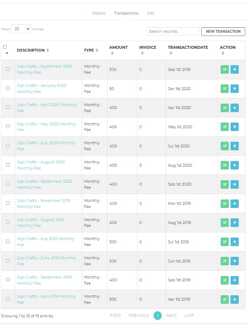Image resolution: width=248 pixels, height=328 pixels.
Task: Open the entries-per-page dropdown showing 25
Action: (x=21, y=29)
